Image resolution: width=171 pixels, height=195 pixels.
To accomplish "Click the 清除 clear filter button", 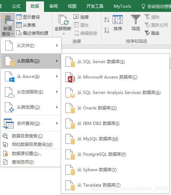I will [x=152, y=17].
